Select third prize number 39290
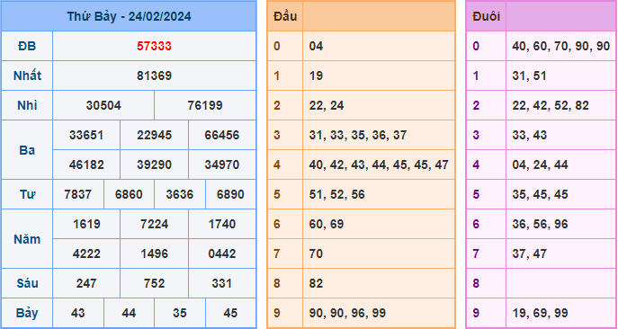The width and height of the screenshot is (618, 329). pos(154,164)
